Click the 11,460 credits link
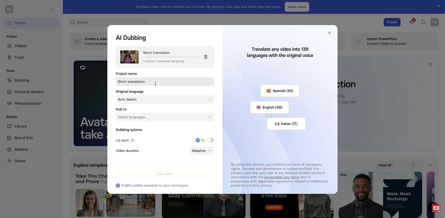 point(132,185)
